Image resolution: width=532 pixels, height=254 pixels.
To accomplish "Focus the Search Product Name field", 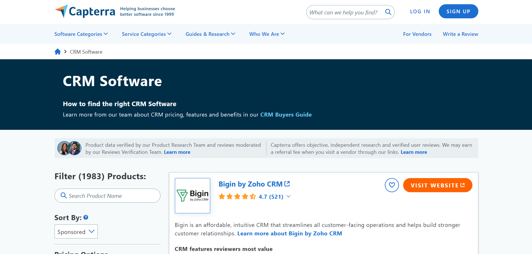I will [107, 196].
